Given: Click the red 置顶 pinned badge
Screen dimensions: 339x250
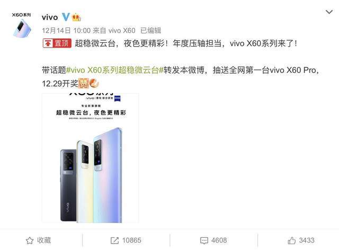Looking at the screenshot, I should (57, 43).
